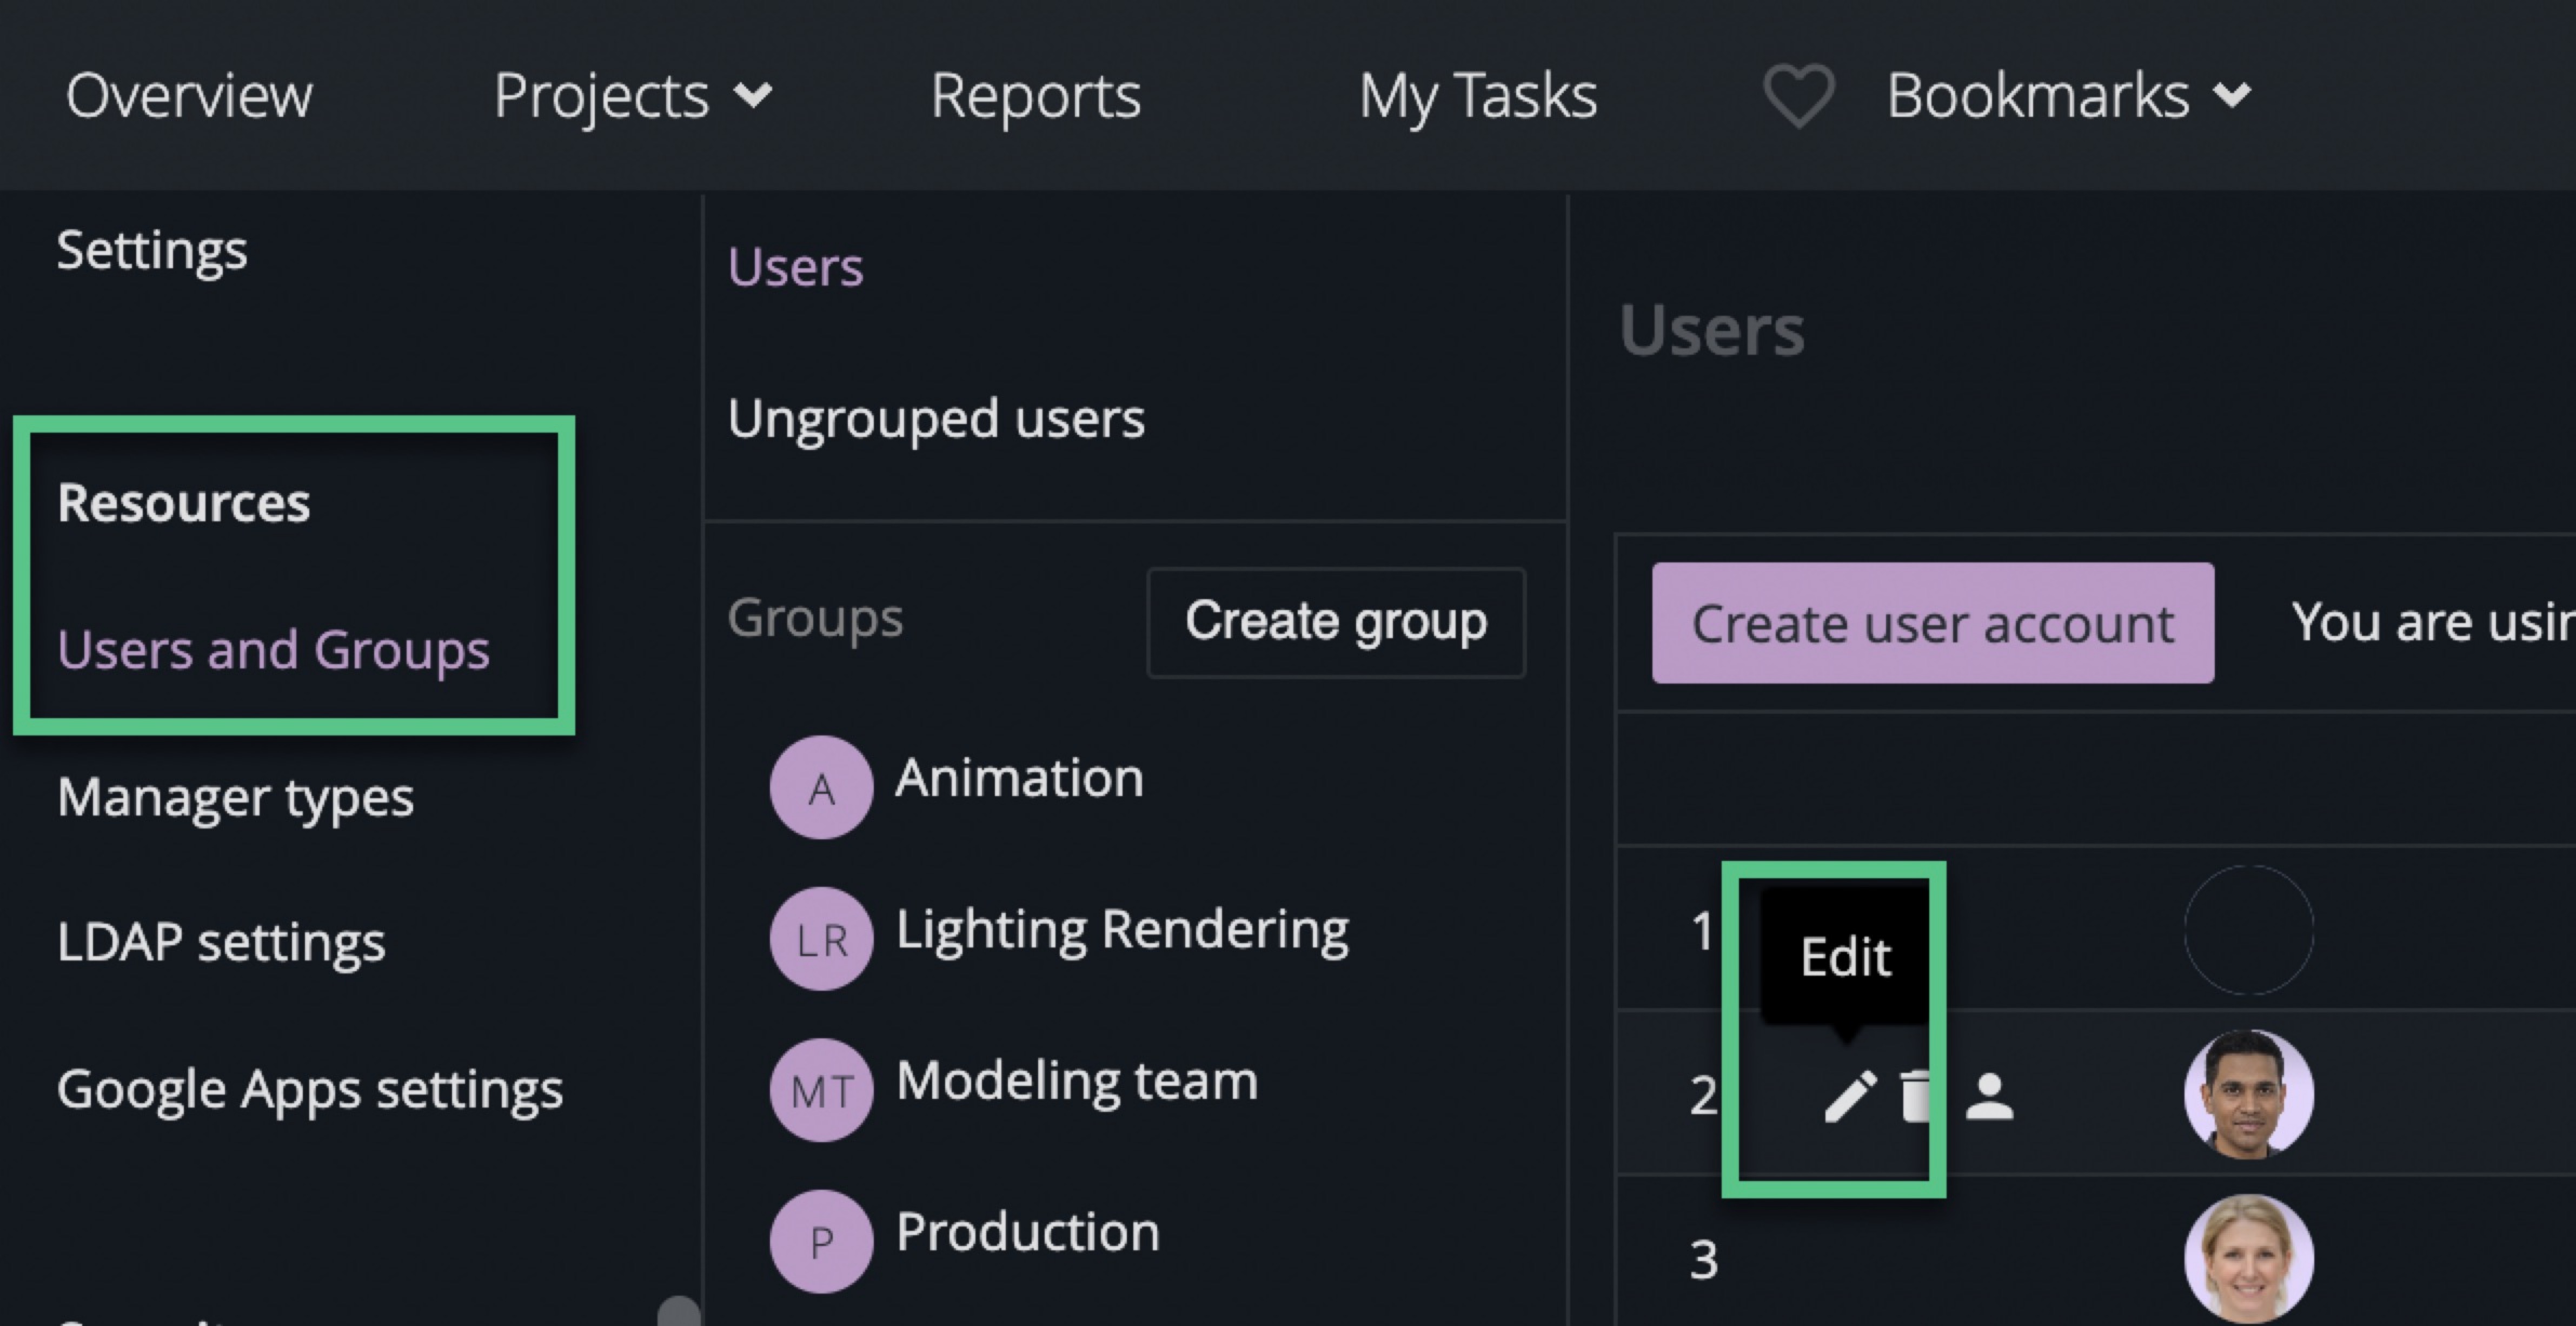Open LDAP settings page

(x=221, y=942)
